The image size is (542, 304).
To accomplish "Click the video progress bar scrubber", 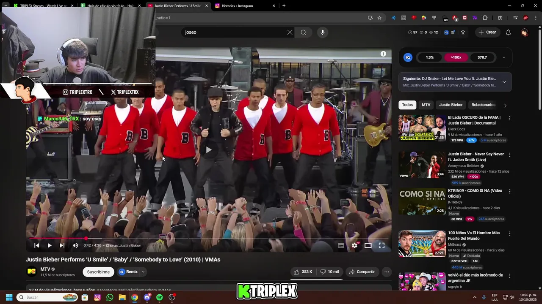I will pos(86,239).
